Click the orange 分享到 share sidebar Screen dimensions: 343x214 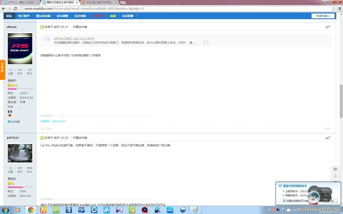[x=2, y=70]
